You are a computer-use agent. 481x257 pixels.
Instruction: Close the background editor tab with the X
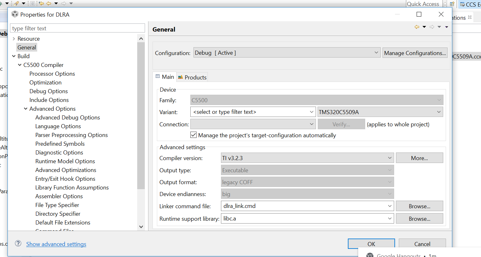click(x=470, y=17)
